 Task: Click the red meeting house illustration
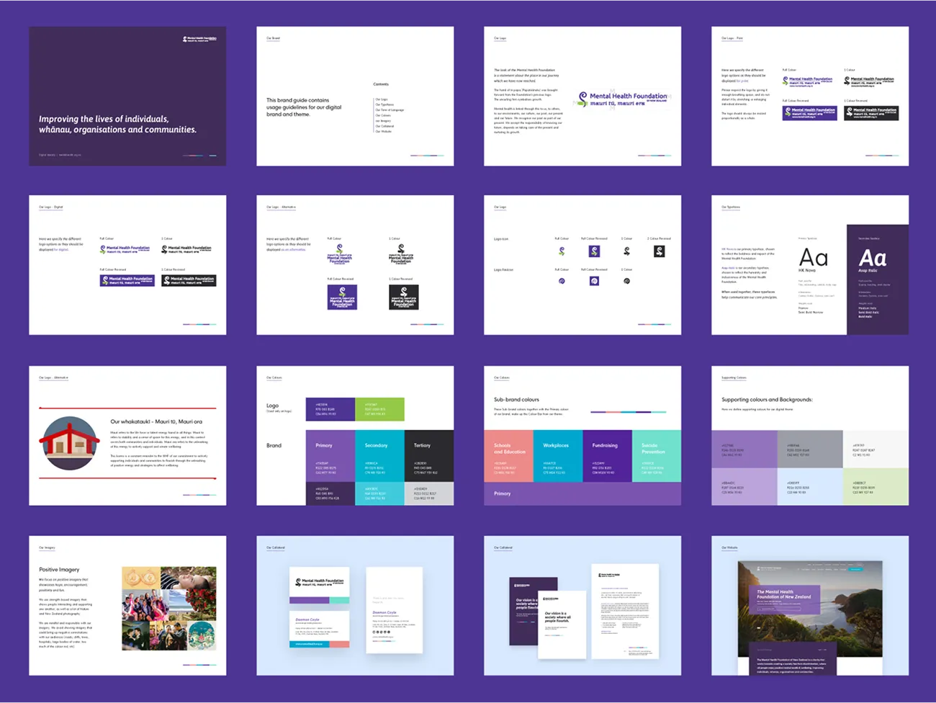[69, 443]
